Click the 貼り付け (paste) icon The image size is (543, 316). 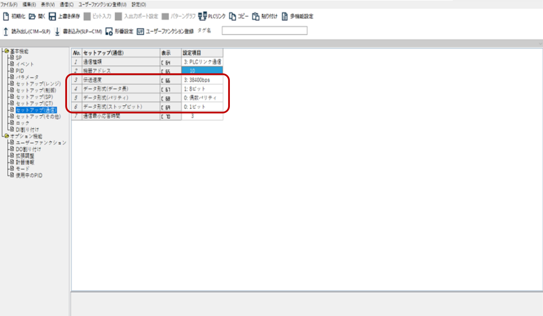(x=256, y=17)
